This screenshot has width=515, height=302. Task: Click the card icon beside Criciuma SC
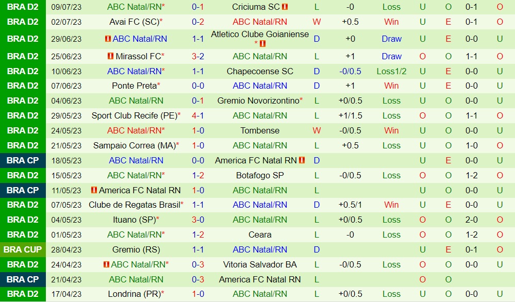click(x=285, y=7)
